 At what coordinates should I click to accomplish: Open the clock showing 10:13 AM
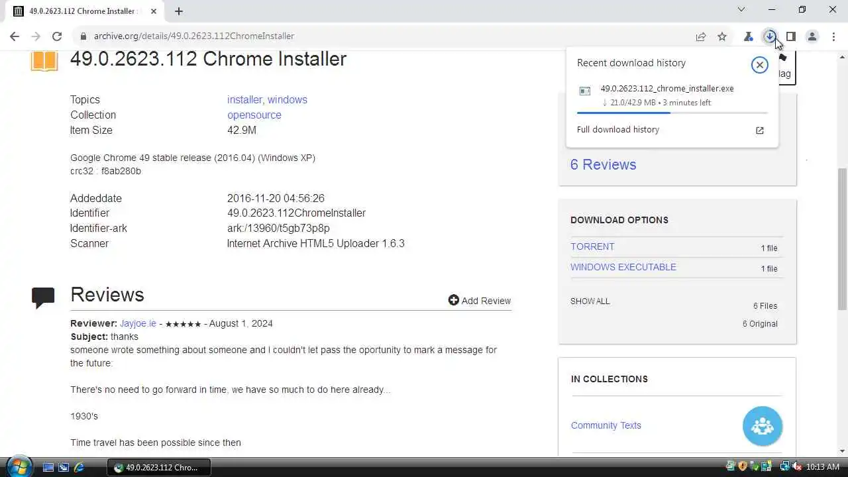(x=823, y=467)
